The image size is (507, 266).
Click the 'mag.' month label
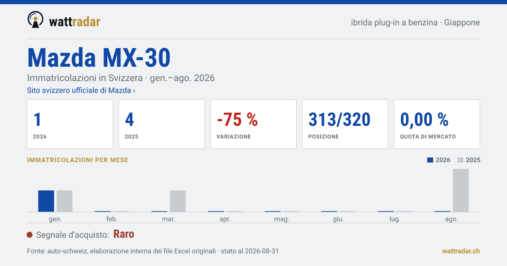(x=282, y=219)
